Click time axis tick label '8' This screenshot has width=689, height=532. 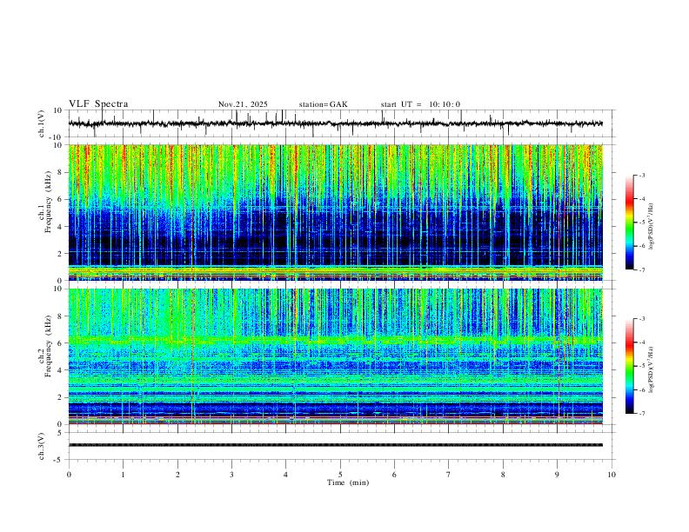tap(503, 475)
